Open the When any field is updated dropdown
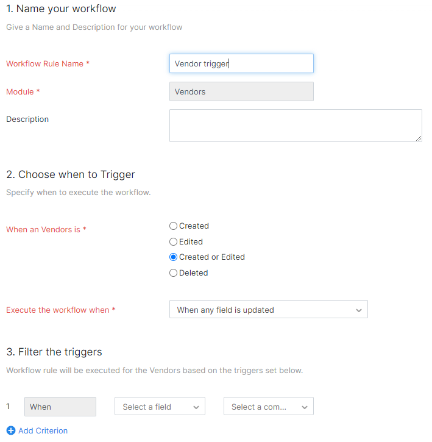The image size is (432, 442). point(268,310)
